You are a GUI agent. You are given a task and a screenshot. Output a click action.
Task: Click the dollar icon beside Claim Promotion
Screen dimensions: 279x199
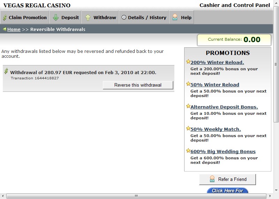pos(5,18)
